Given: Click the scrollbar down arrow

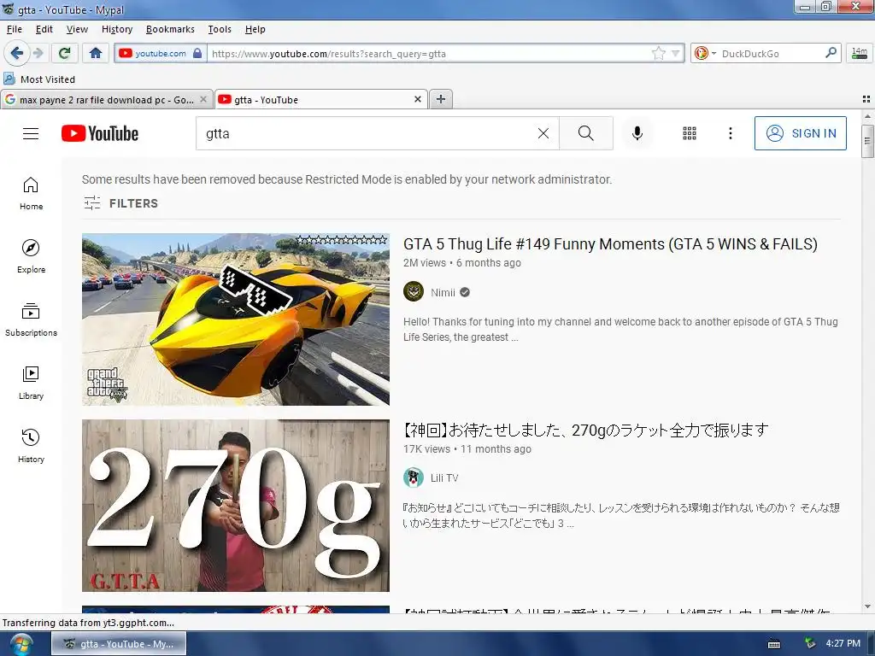Looking at the screenshot, I should click(x=867, y=606).
